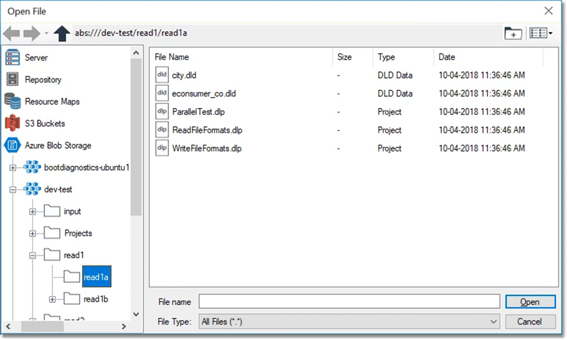
Task: Click the up one level arrow
Action: (x=62, y=34)
